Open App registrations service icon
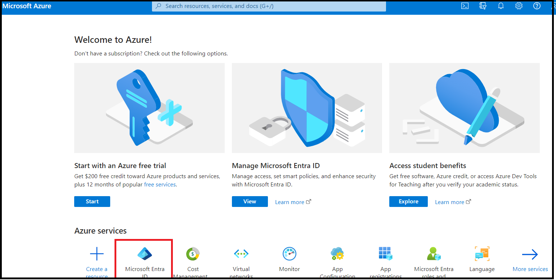Image resolution: width=556 pixels, height=280 pixels. click(385, 254)
